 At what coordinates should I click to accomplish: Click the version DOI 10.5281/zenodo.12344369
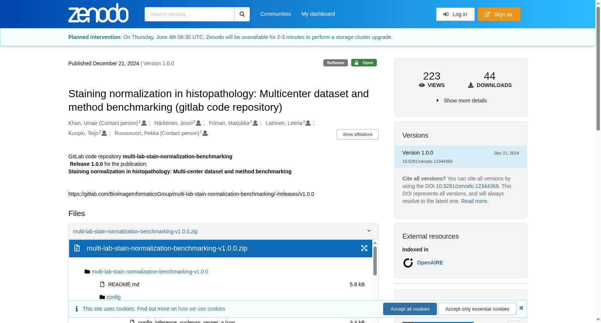427,161
